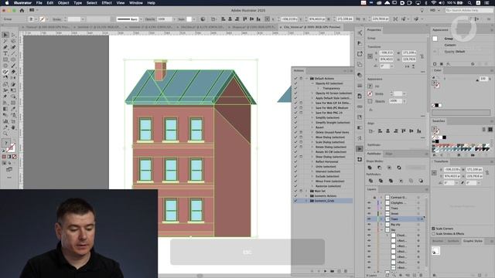The width and height of the screenshot is (495, 278).
Task: Select the Hand tool
Action: pos(13,127)
